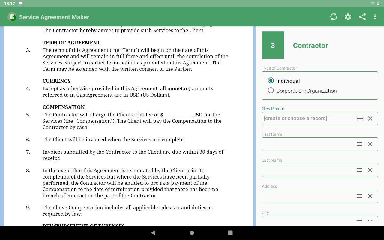Tap the CURRENCY heading in the document

click(57, 81)
